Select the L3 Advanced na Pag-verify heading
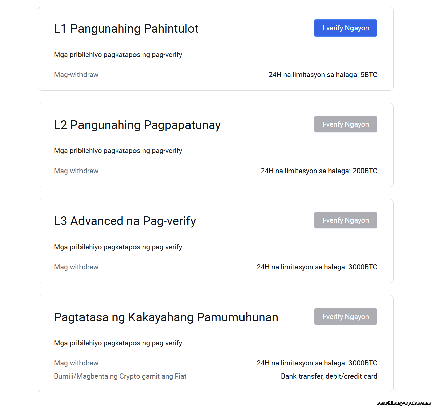Image resolution: width=434 pixels, height=409 pixels. (125, 221)
